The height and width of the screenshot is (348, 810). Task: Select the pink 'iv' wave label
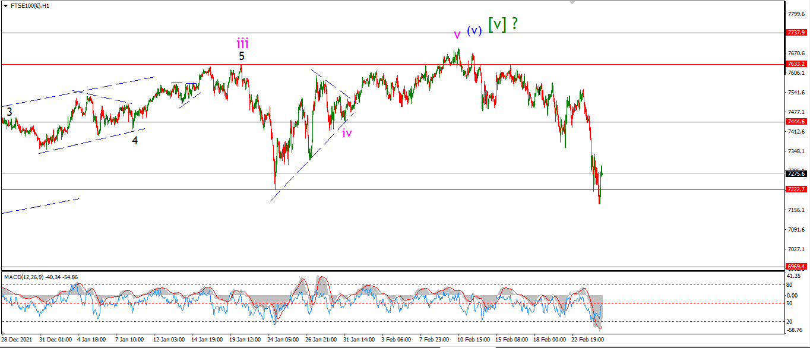tap(347, 133)
